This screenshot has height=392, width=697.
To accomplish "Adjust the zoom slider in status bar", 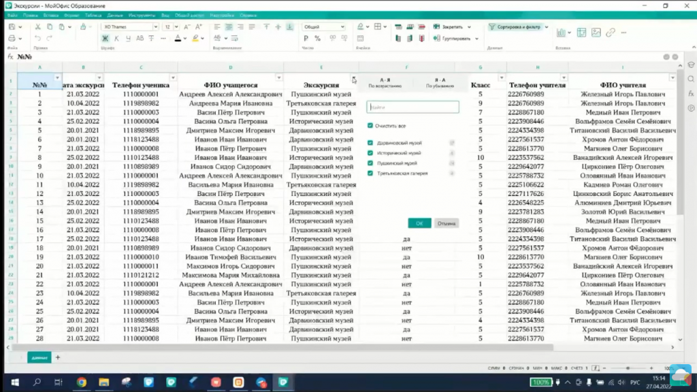I will [x=628, y=368].
